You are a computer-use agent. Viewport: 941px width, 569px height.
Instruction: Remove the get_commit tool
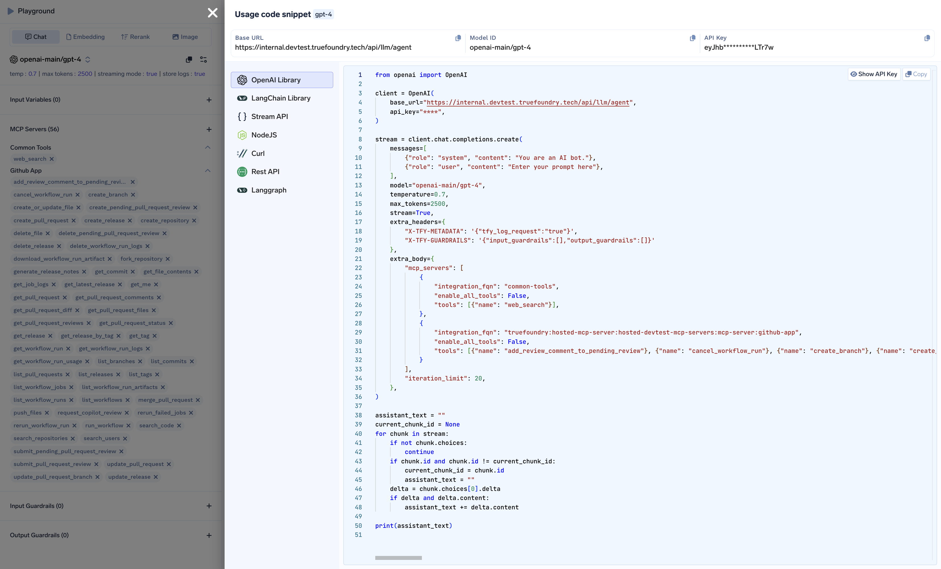tap(132, 271)
